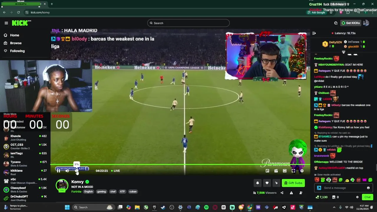The width and height of the screenshot is (377, 212).
Task: Open iamTiagz recommended channel
Action: pos(25,155)
